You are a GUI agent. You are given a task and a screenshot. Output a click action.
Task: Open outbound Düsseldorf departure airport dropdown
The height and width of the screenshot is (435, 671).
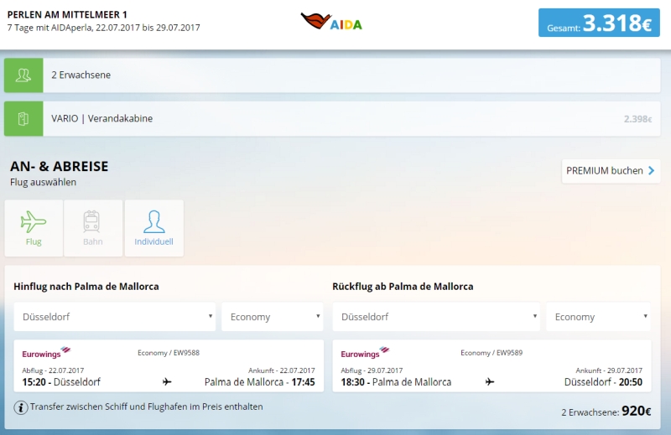click(114, 317)
